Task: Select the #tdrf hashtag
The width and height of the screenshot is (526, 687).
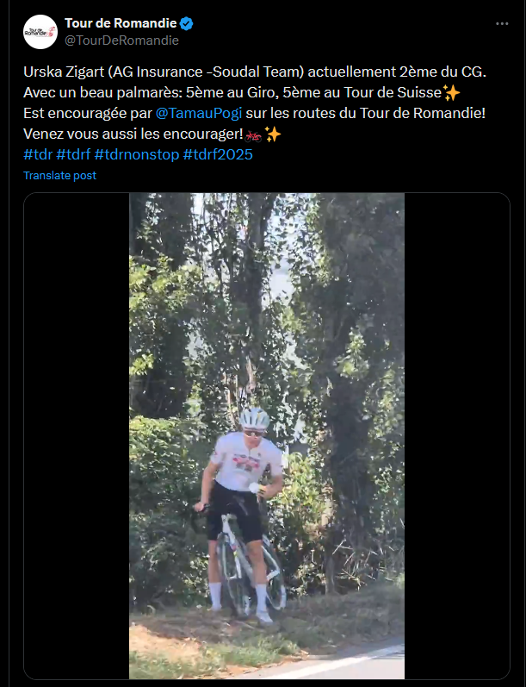Action: tap(73, 154)
